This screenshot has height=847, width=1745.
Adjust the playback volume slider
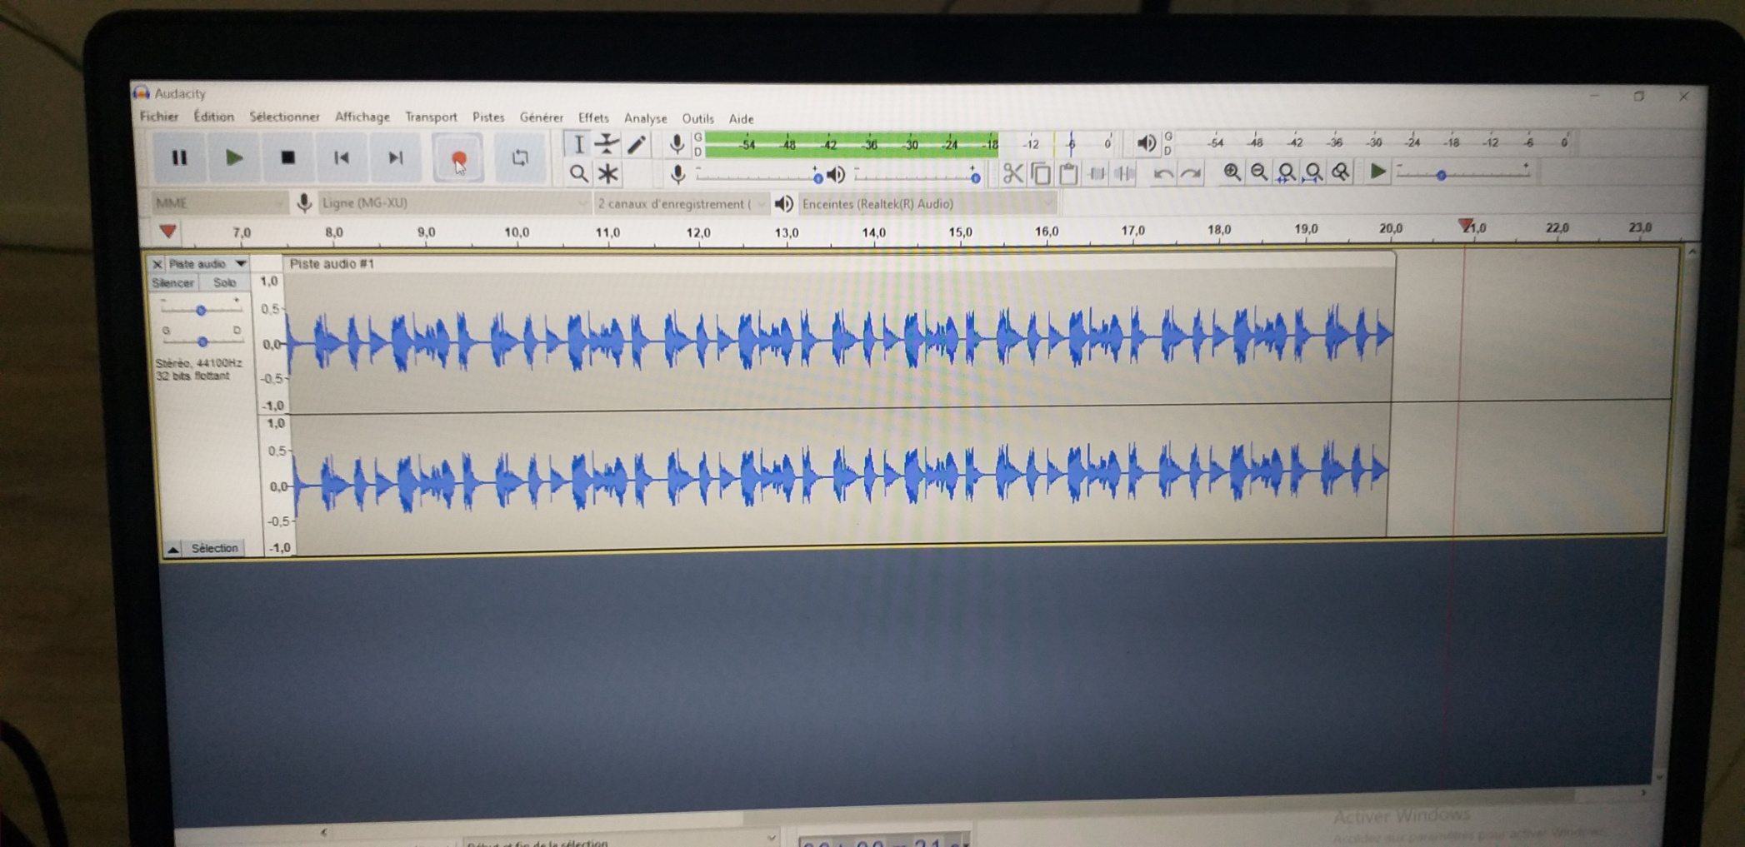pyautogui.click(x=917, y=175)
